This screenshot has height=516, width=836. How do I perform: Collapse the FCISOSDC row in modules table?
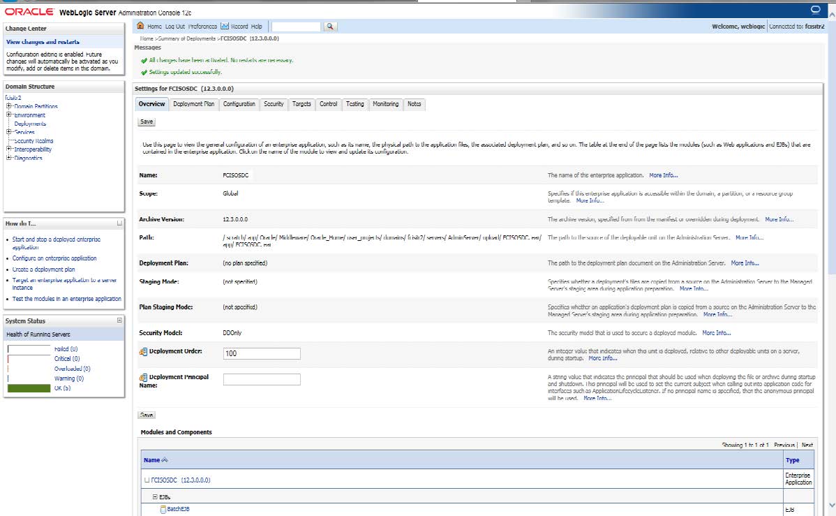tap(147, 480)
